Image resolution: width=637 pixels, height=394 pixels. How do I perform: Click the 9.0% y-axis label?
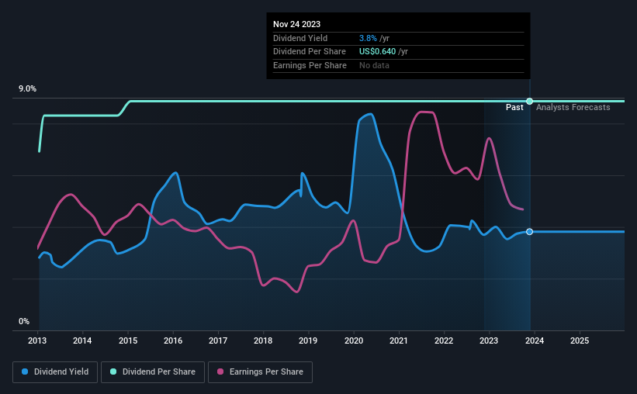27,88
